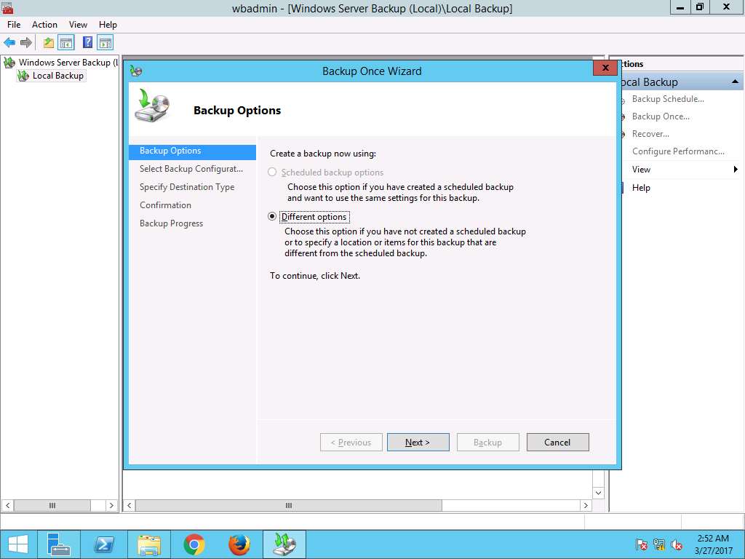Screen dimensions: 745x559
Task: Click the center pane scroll down arrow
Action: (598, 493)
